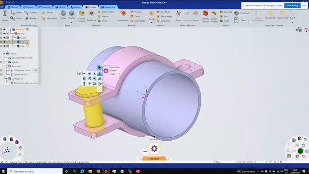The image size is (309, 174).
Task: Open the Repair ribbon tab
Action: 75,7
